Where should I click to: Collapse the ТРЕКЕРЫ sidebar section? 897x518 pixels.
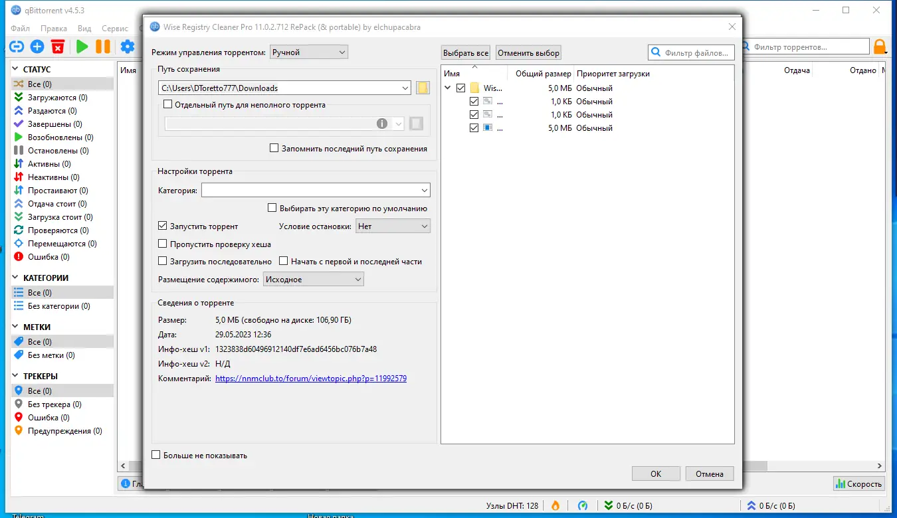(x=17, y=377)
